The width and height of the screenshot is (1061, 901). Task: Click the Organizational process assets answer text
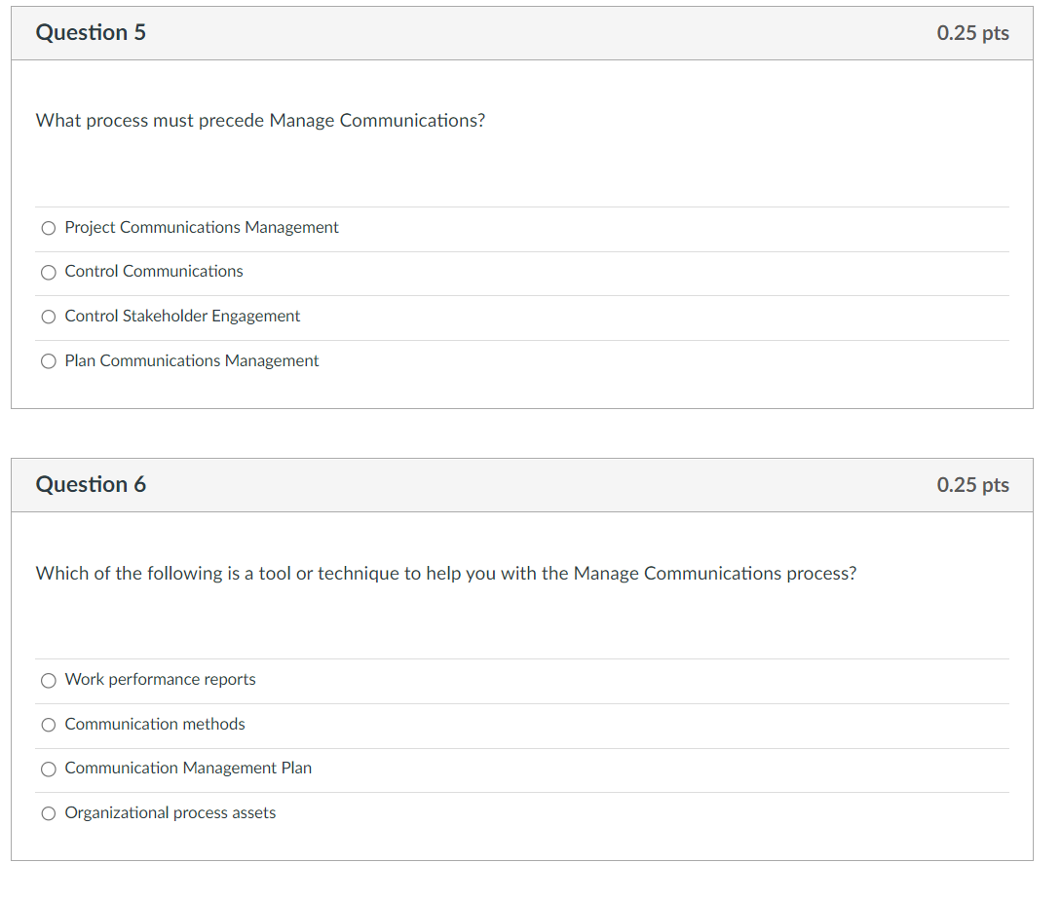click(x=170, y=812)
